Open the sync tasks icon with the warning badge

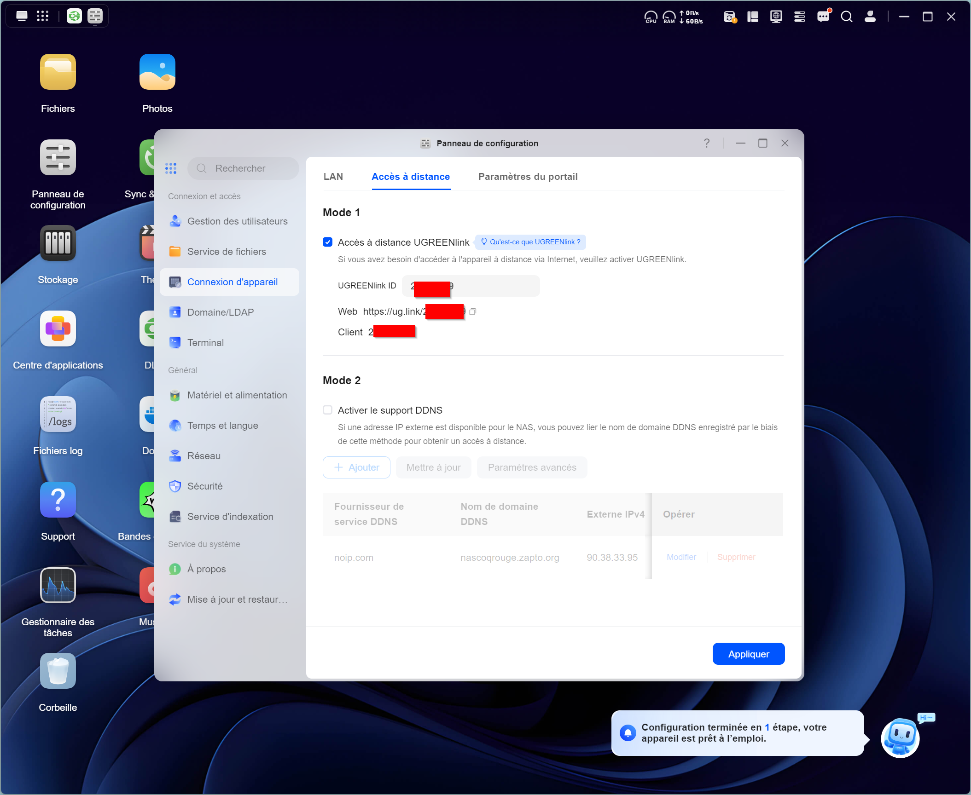coord(730,17)
